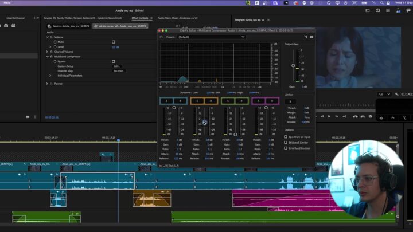Click the Custom Setup Edit button
Viewport: 413px width, 232px height.
coord(117,66)
